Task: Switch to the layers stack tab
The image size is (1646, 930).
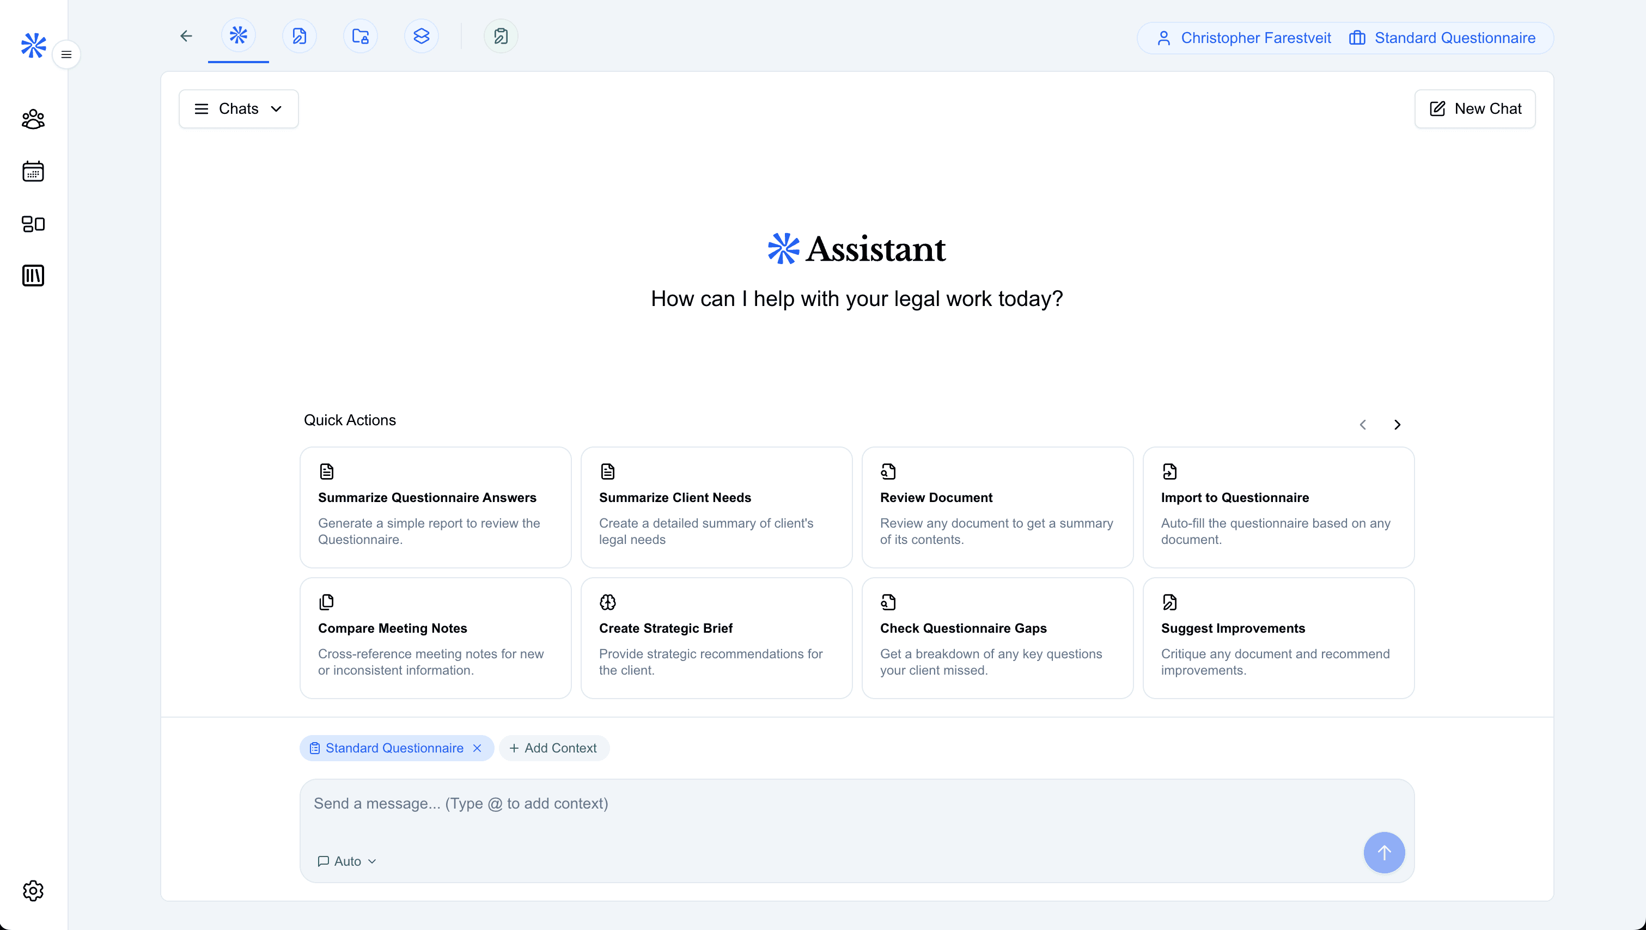Action: (421, 36)
